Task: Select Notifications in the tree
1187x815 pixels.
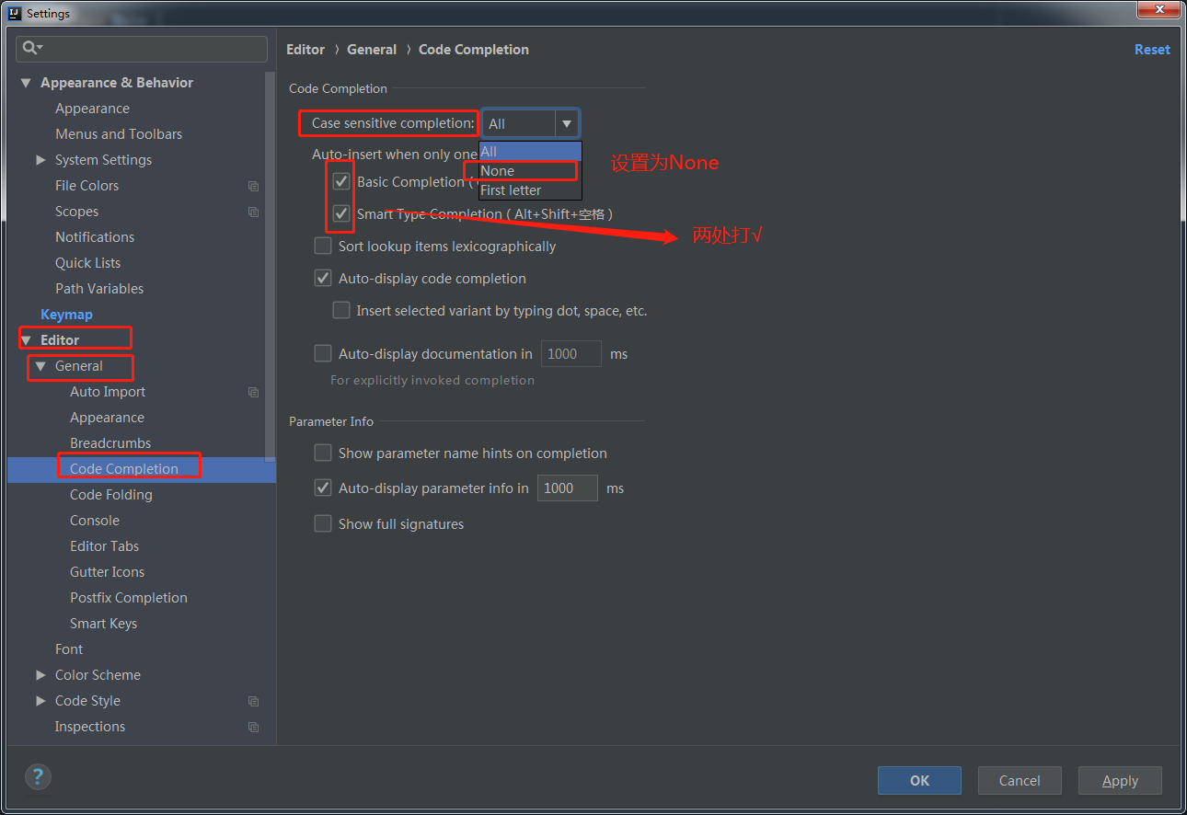Action: (x=95, y=237)
